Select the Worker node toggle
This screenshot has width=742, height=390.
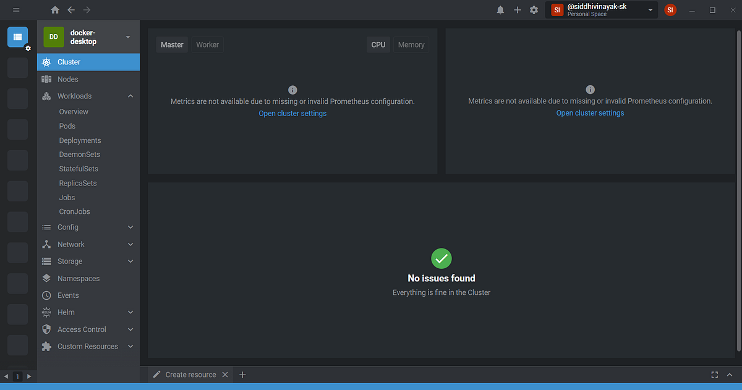coord(208,45)
